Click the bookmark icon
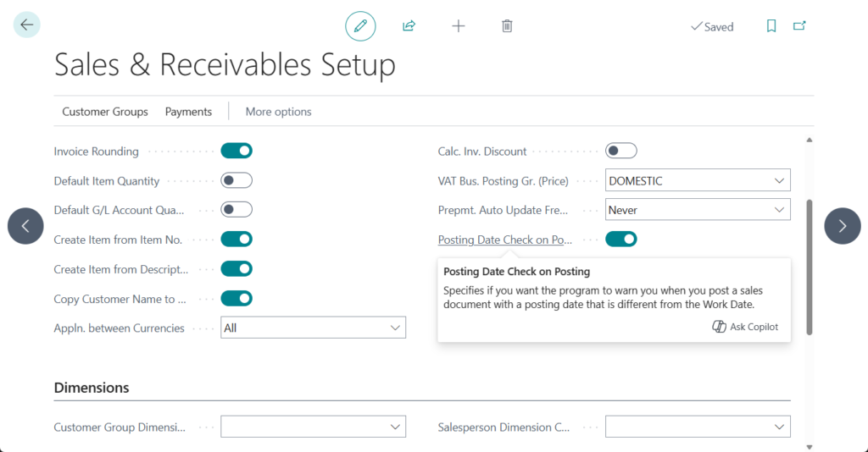868x452 pixels. click(771, 26)
